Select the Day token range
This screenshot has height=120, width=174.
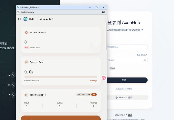94,95
